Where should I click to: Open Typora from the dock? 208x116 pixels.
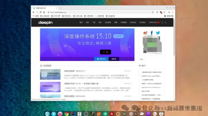tap(79, 114)
